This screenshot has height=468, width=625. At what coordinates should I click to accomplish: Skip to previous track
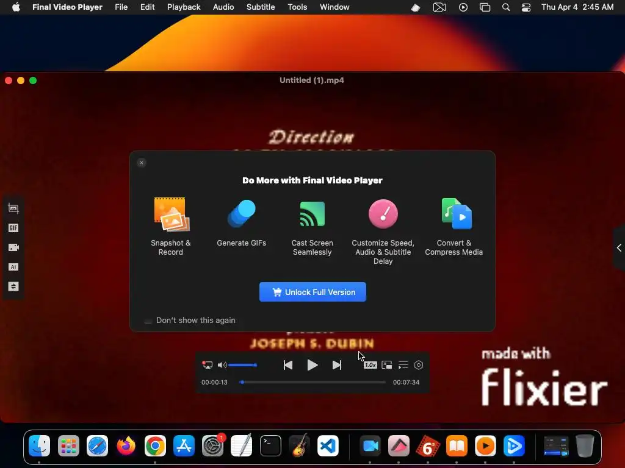[288, 365]
